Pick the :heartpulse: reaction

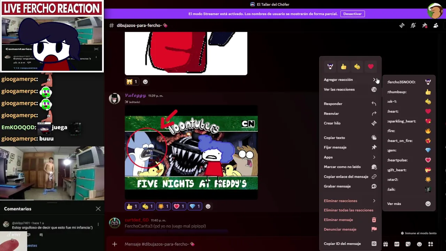pyautogui.click(x=409, y=160)
